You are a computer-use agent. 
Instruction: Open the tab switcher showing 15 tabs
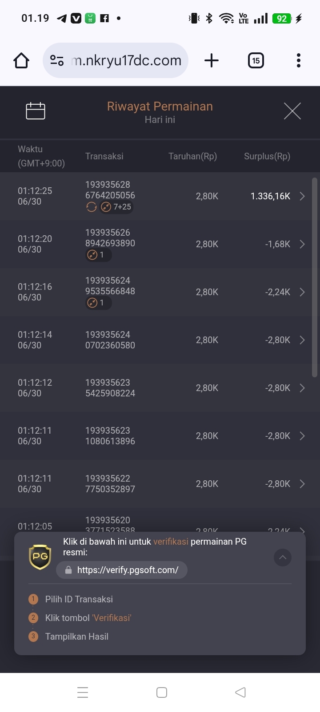point(256,60)
